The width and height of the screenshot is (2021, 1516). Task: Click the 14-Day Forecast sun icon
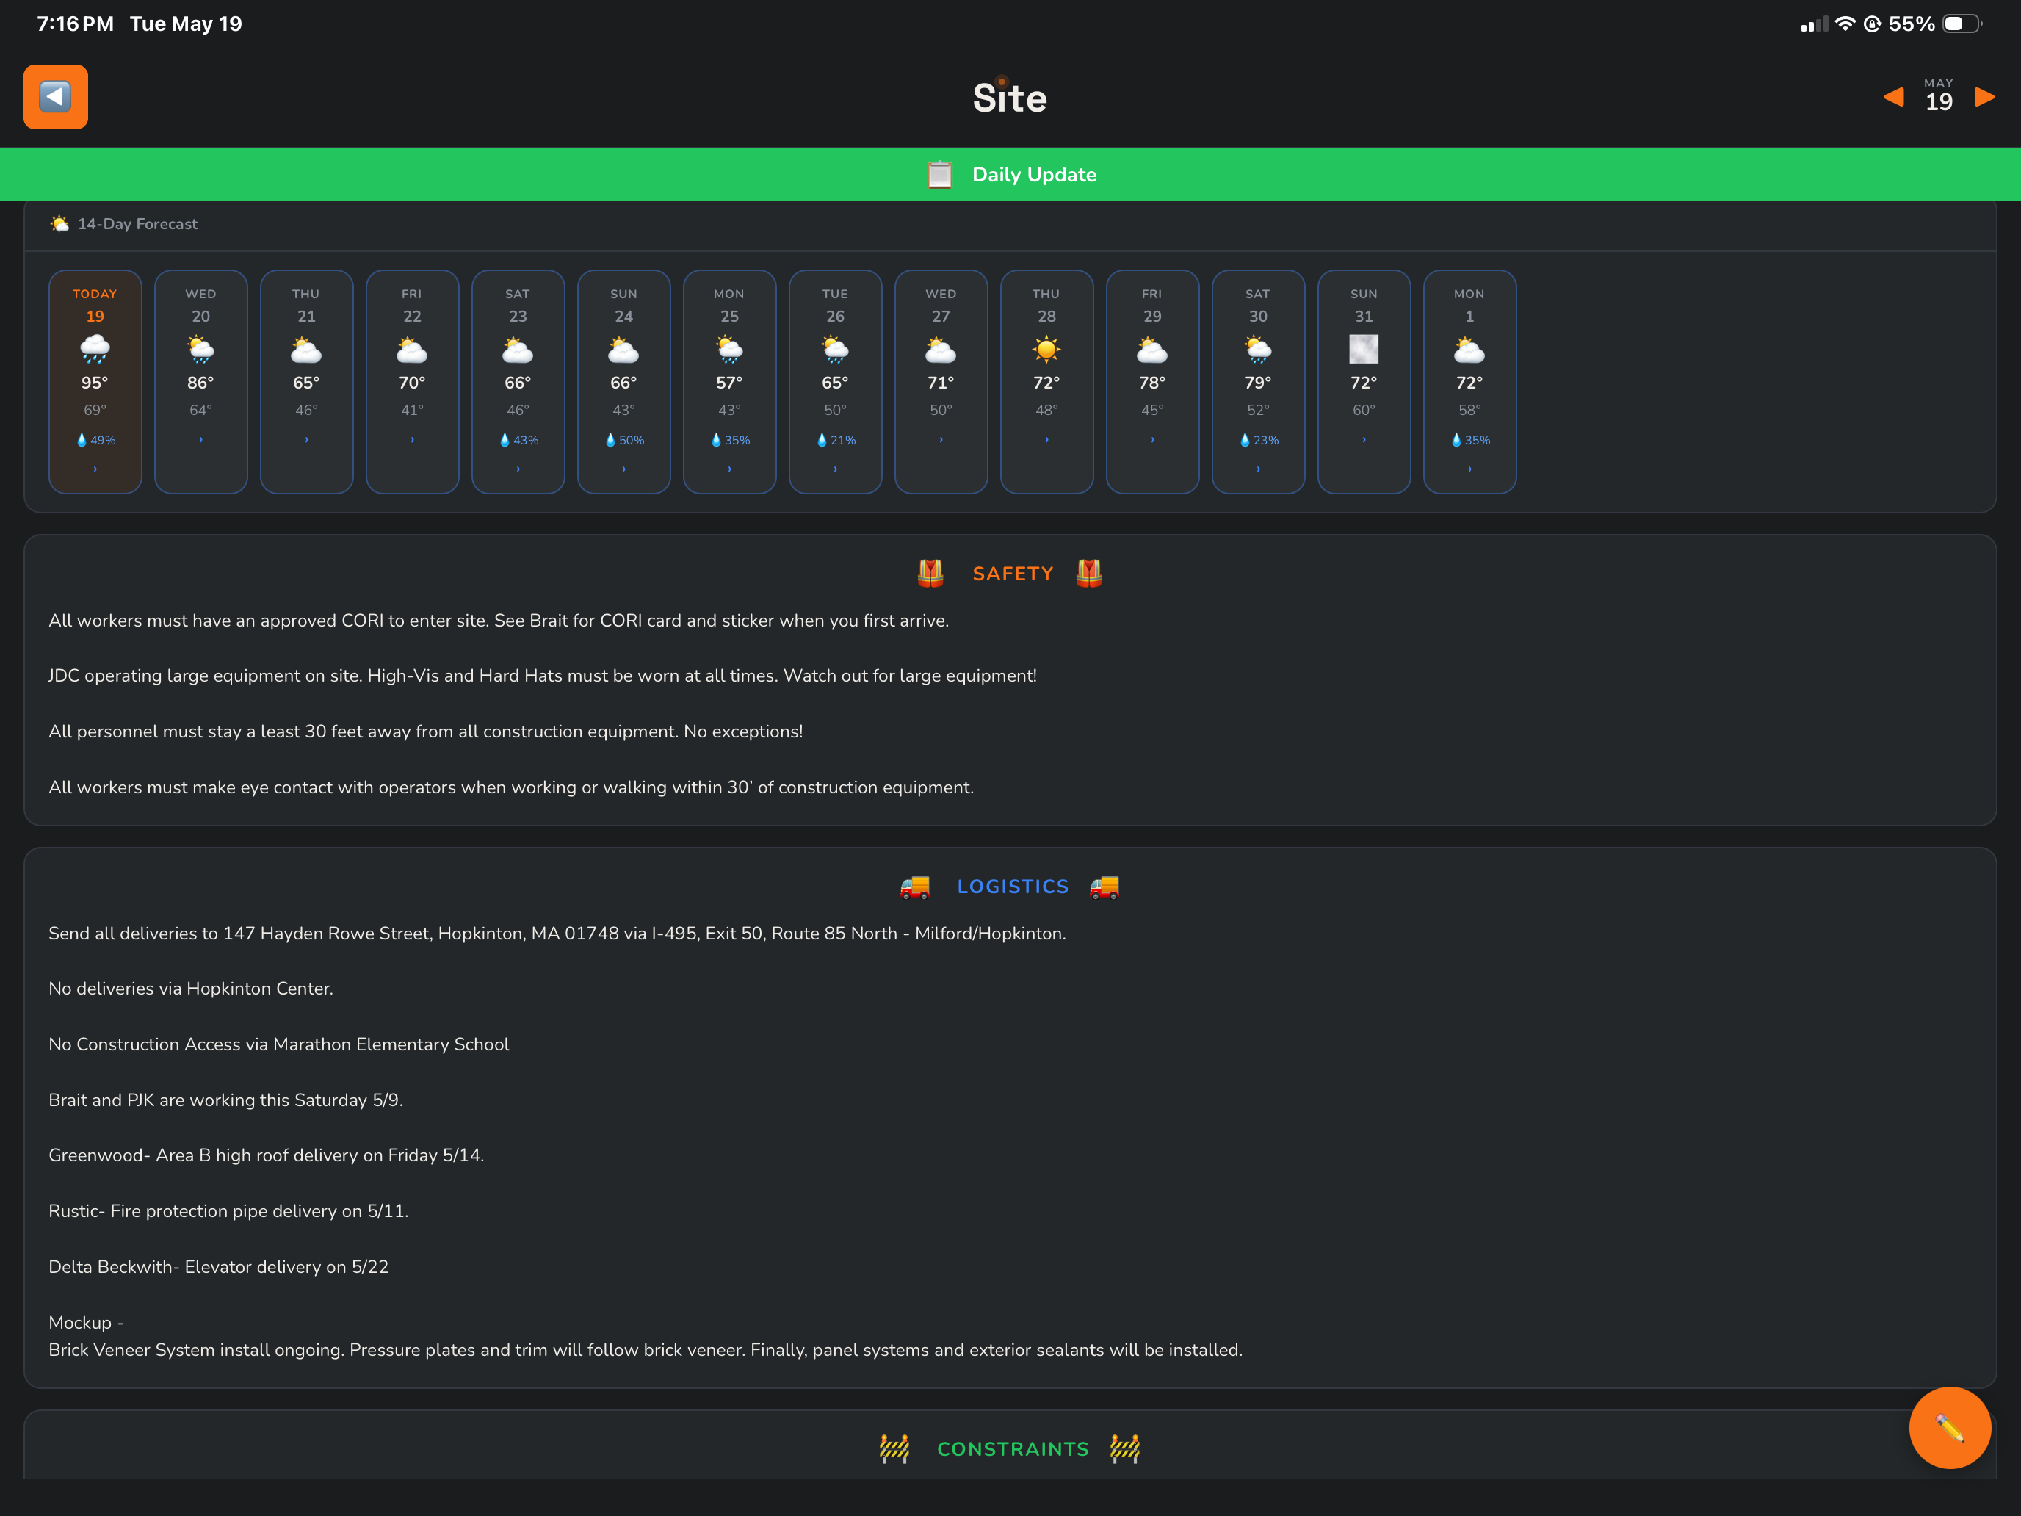(60, 224)
